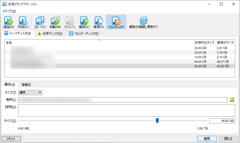Click the 追加(A) add disk icon
240x143 pixels.
pos(8,21)
